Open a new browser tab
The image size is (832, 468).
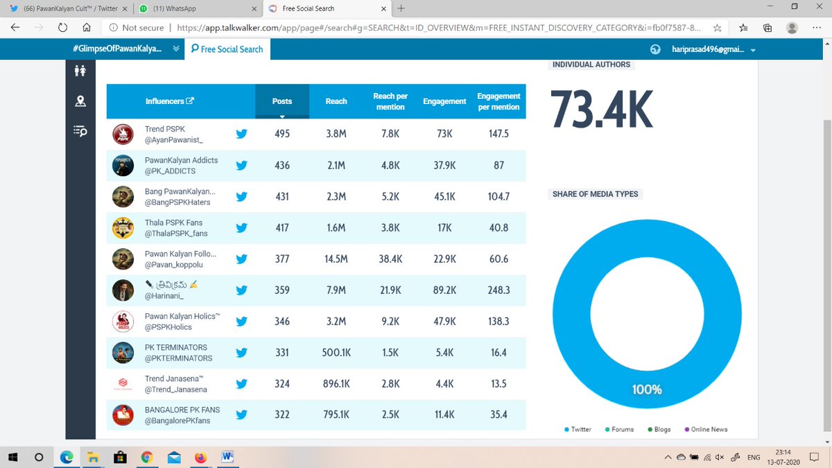401,8
